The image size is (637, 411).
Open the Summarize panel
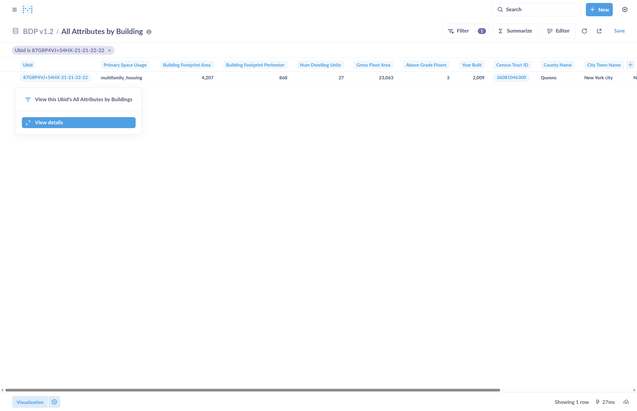tap(515, 31)
